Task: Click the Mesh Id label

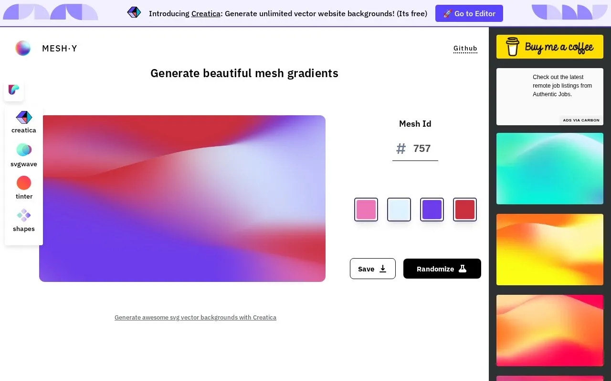Action: pyautogui.click(x=415, y=124)
